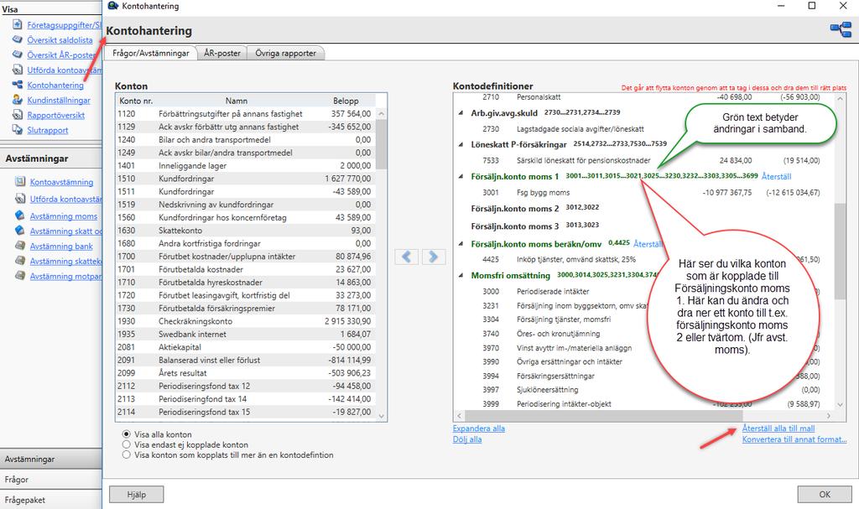Screen dimensions: 859x509
Task: Click the Avstämning skatt icon
Action: pyautogui.click(x=20, y=231)
